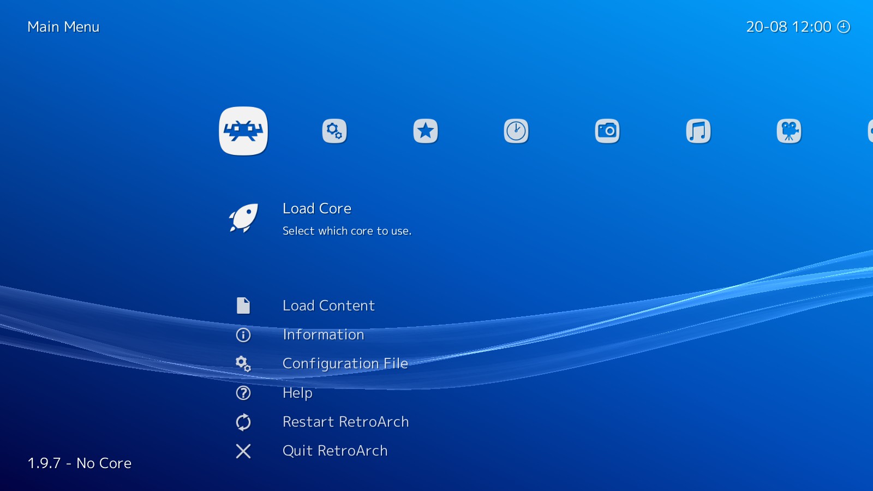
Task: Click the gears icon beside Configuration File
Action: point(243,364)
